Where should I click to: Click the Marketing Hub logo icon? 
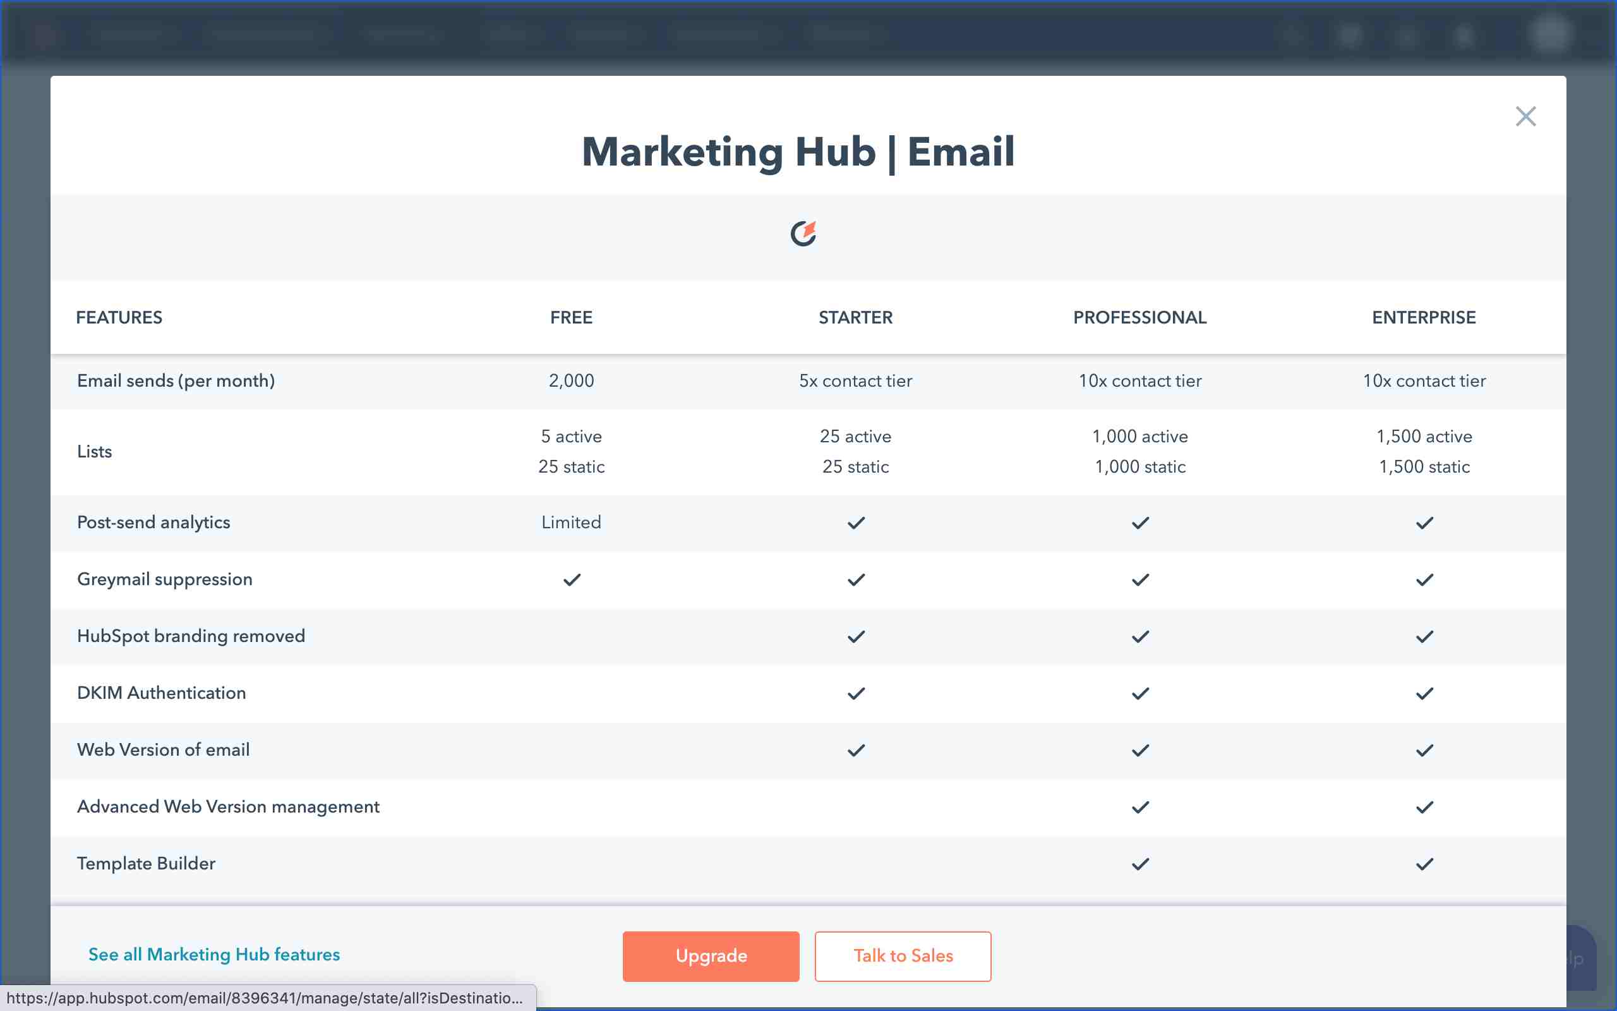[804, 233]
